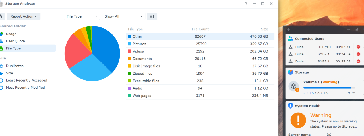Click the Duplicates files icon
Viewport: 364px width, 136px height.
point(1,66)
